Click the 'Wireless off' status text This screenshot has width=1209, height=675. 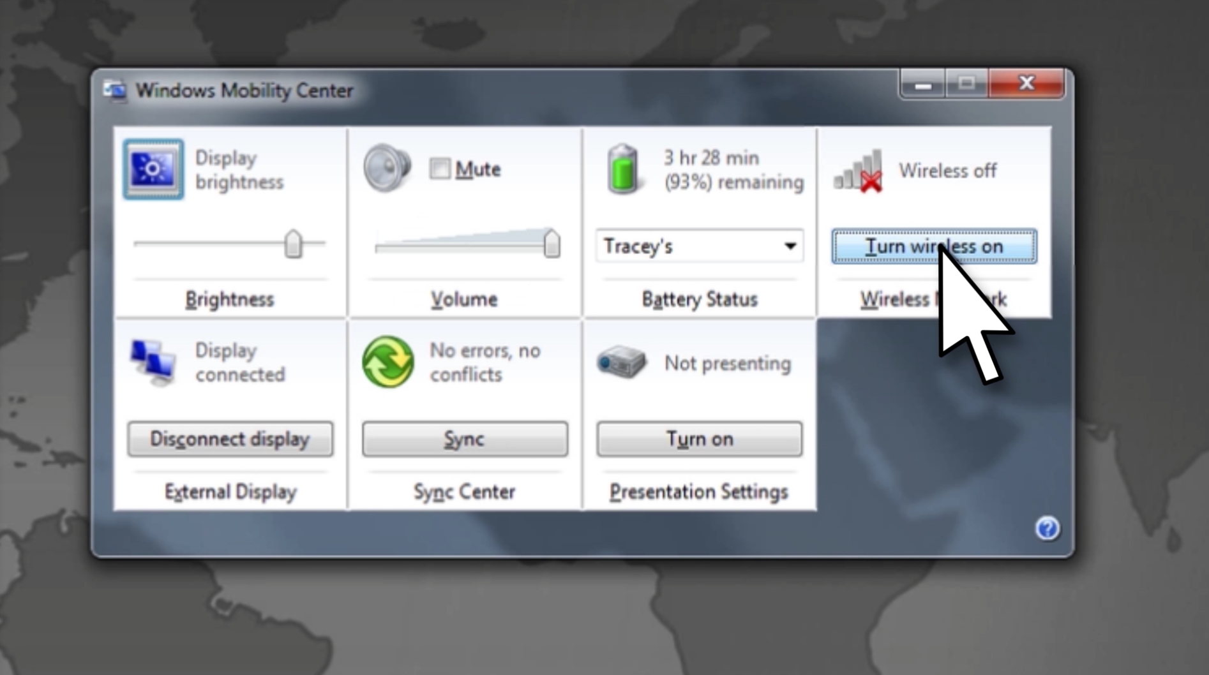click(948, 170)
